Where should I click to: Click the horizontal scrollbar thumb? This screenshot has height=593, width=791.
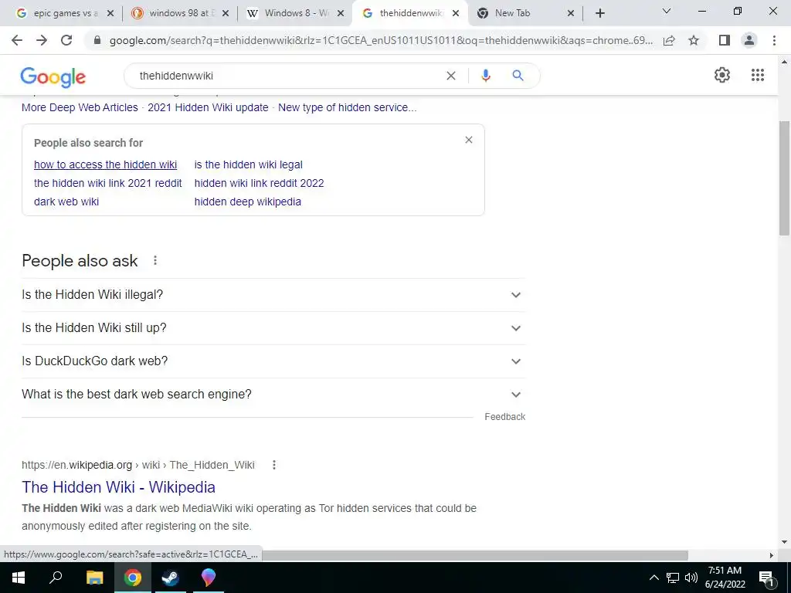(x=474, y=555)
